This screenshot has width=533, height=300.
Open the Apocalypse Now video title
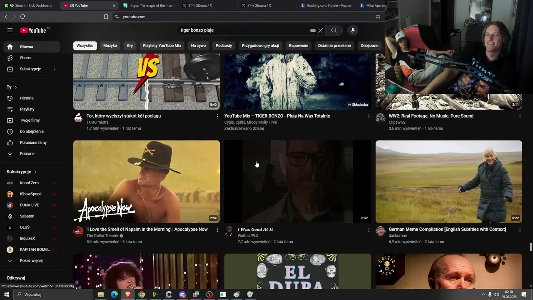[x=147, y=230]
